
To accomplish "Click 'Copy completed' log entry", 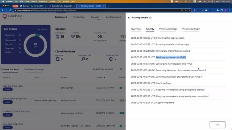I will click(152, 103).
